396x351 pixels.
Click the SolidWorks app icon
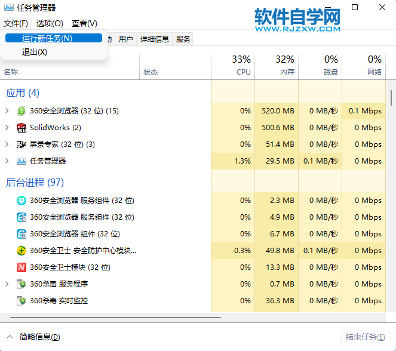pyautogui.click(x=22, y=128)
